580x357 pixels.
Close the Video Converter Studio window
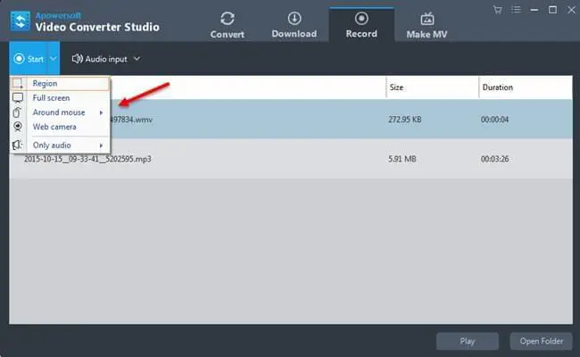click(571, 10)
